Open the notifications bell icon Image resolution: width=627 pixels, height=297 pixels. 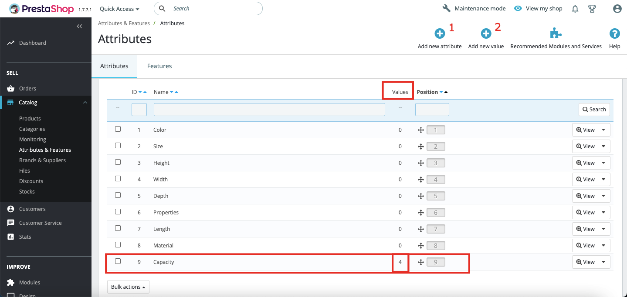point(575,9)
